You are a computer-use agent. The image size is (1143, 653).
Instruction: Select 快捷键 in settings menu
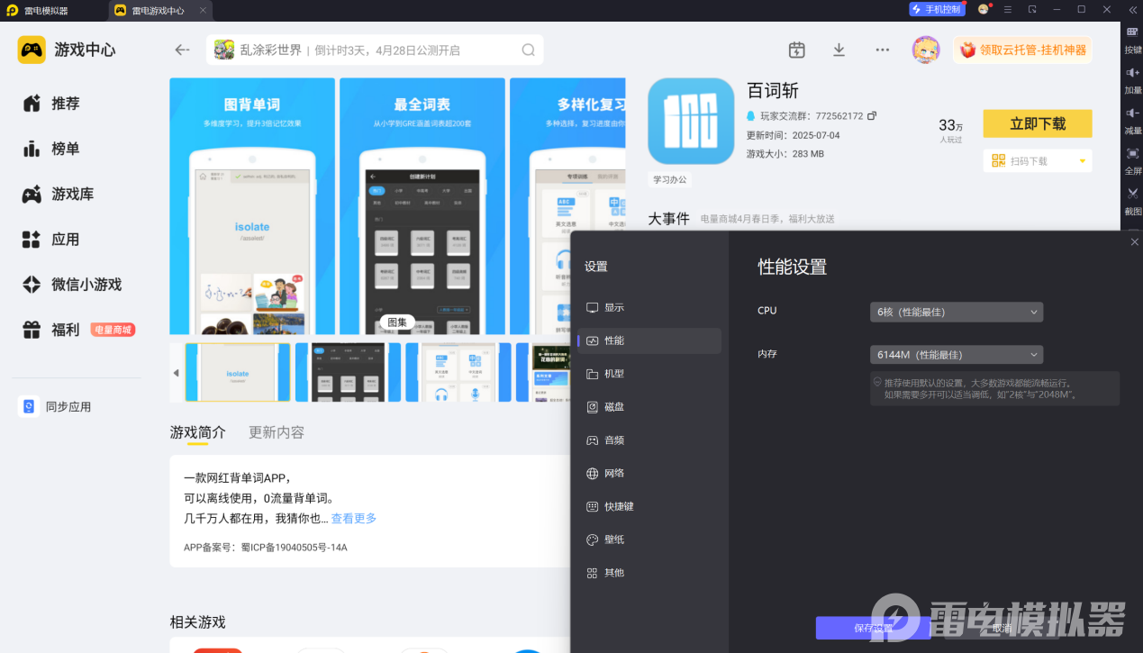(649, 506)
